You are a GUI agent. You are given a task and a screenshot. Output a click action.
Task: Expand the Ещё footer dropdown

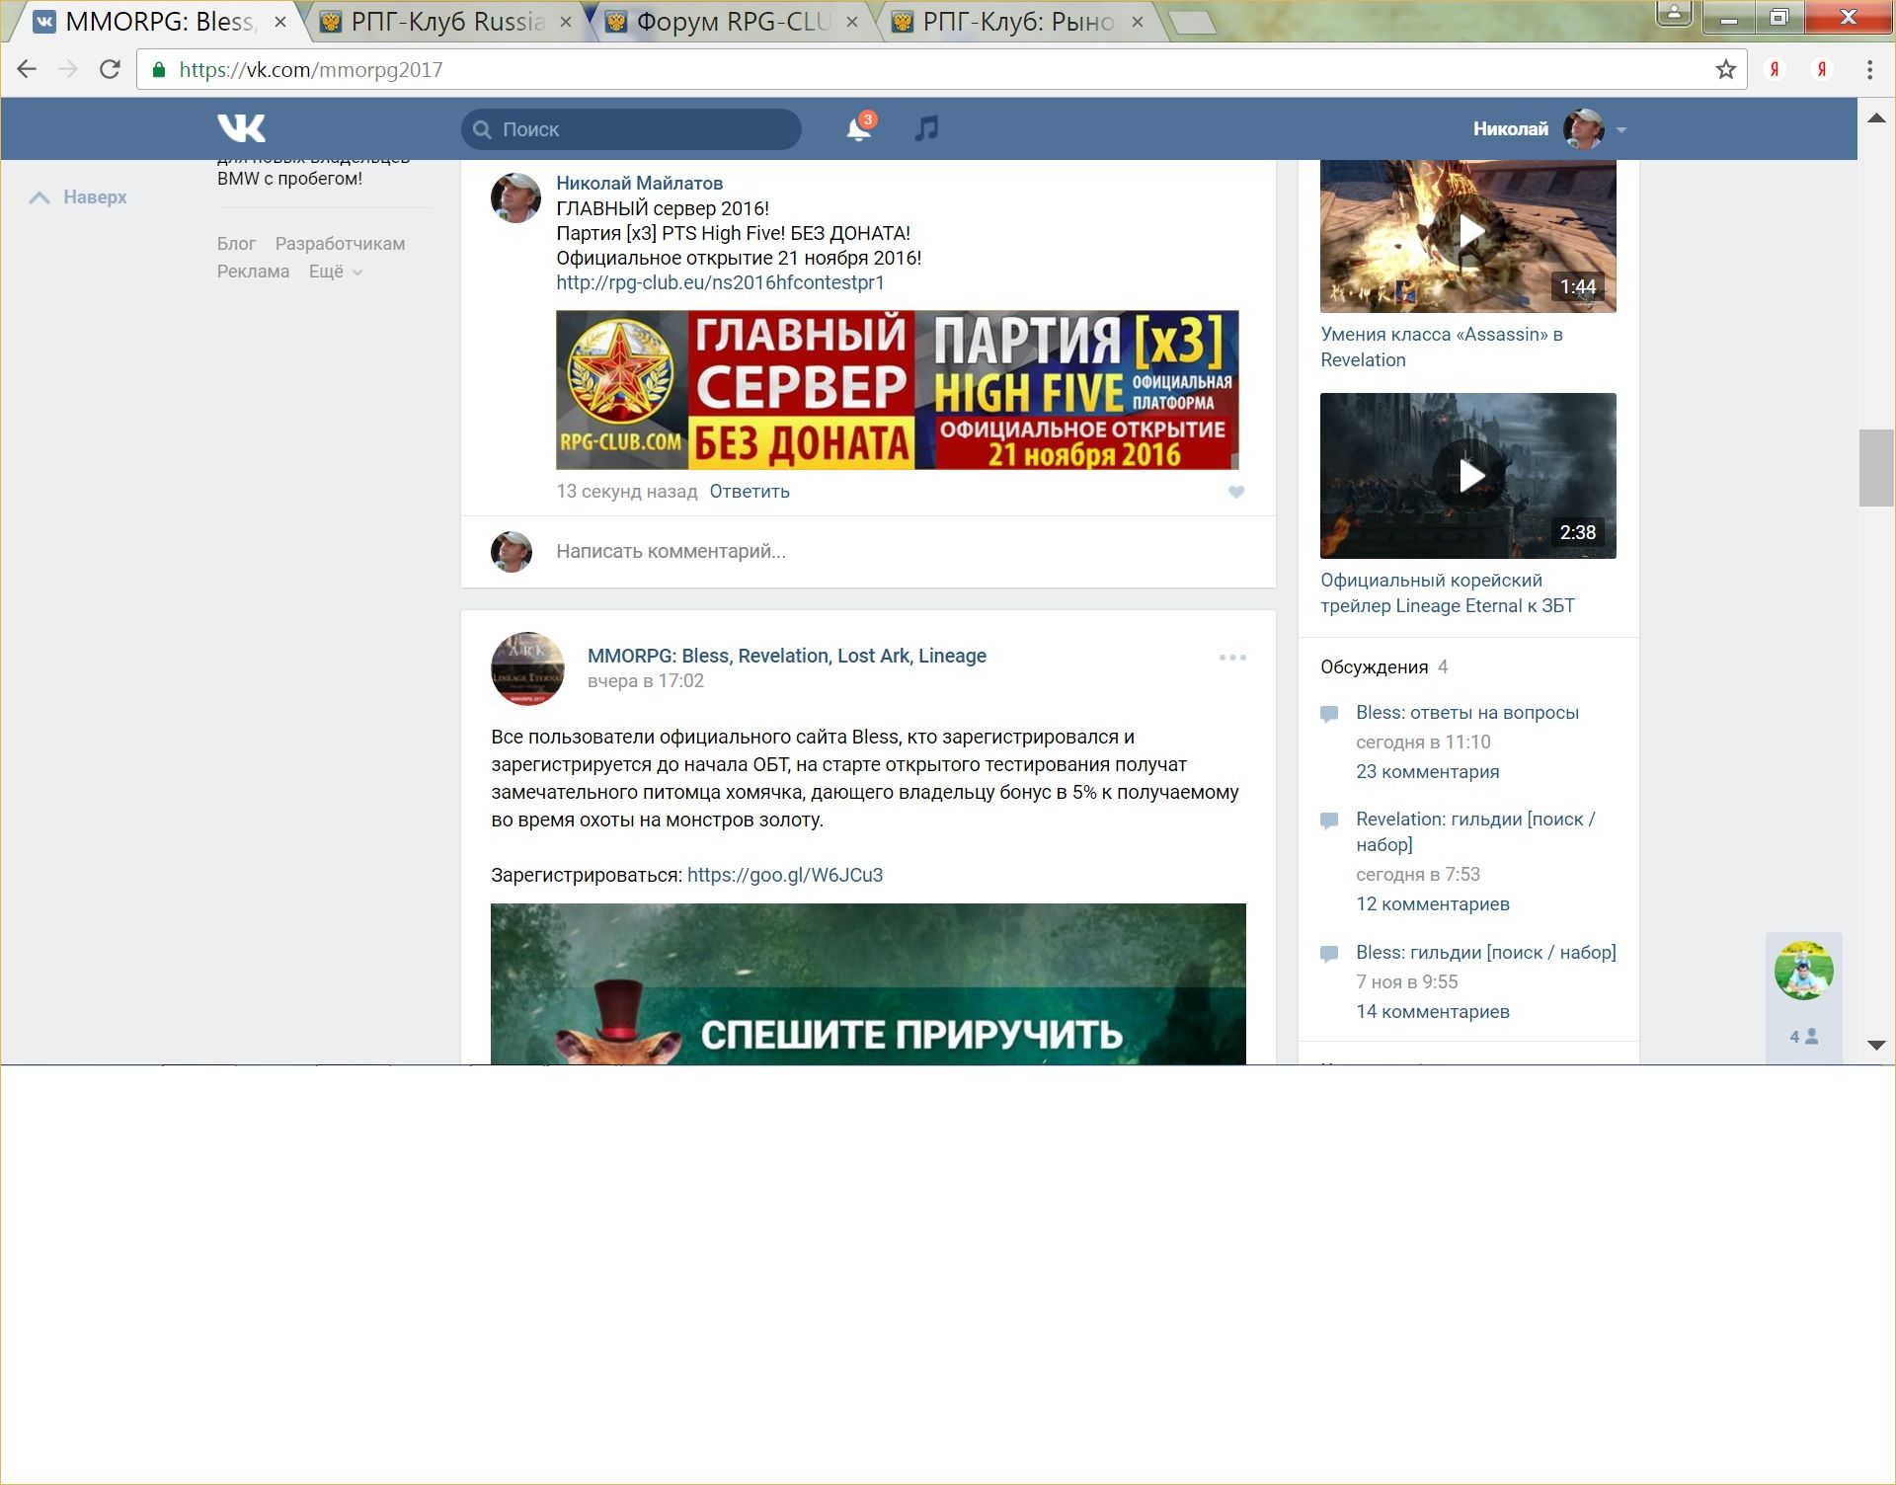pos(336,272)
